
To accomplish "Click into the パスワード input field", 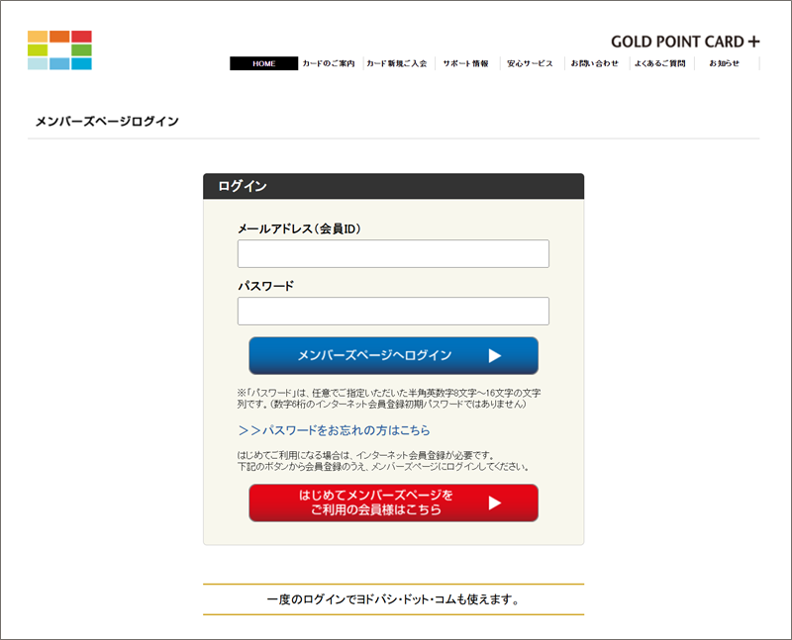I will pos(393,312).
